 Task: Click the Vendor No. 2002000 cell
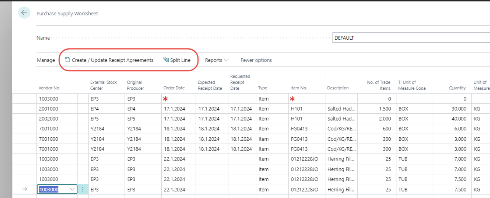[57, 119]
